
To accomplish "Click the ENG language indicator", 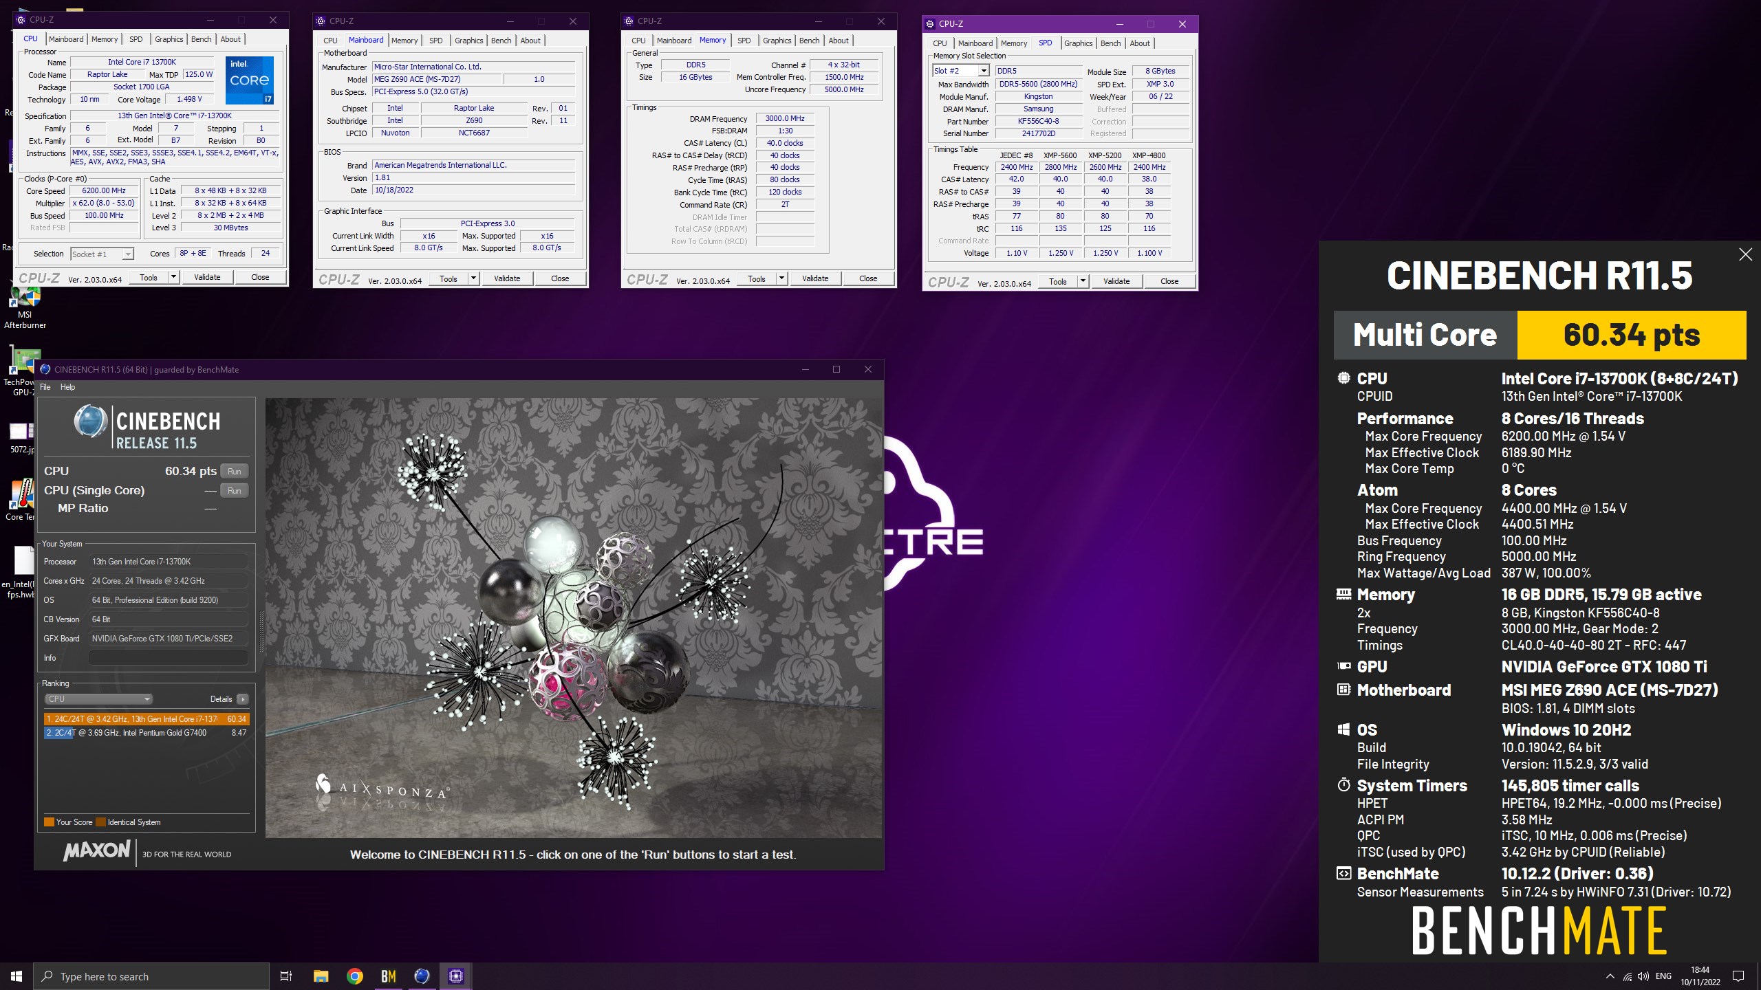I will pos(1663,976).
